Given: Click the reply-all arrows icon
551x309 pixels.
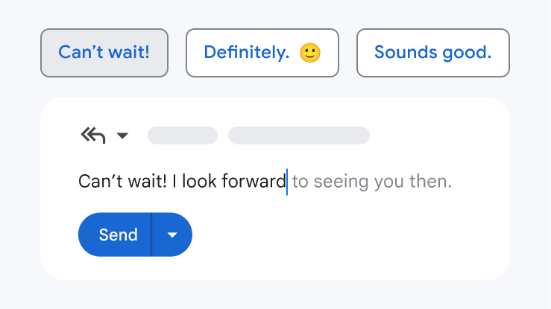Looking at the screenshot, I should point(92,136).
